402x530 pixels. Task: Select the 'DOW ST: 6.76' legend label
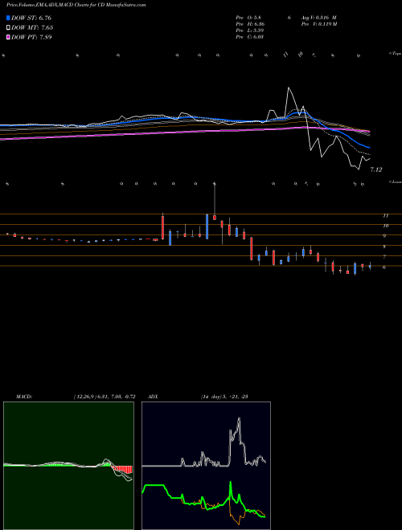[31, 18]
